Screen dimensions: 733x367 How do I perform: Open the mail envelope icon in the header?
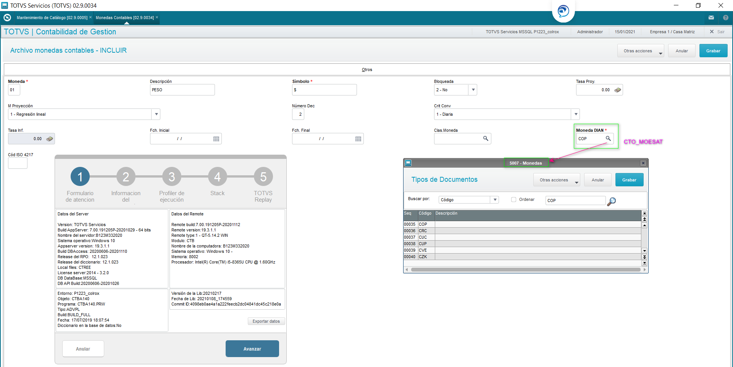711,18
